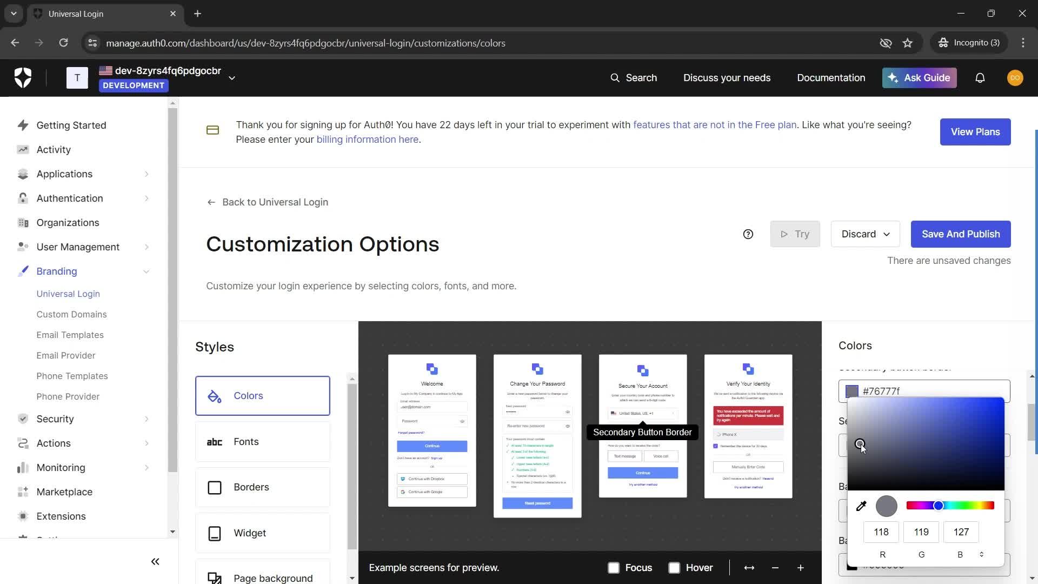Open billing information here link
1038x584 pixels.
(368, 140)
